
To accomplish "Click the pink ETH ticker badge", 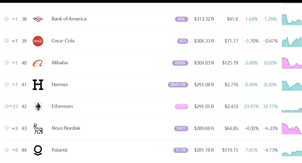I will [x=181, y=107].
